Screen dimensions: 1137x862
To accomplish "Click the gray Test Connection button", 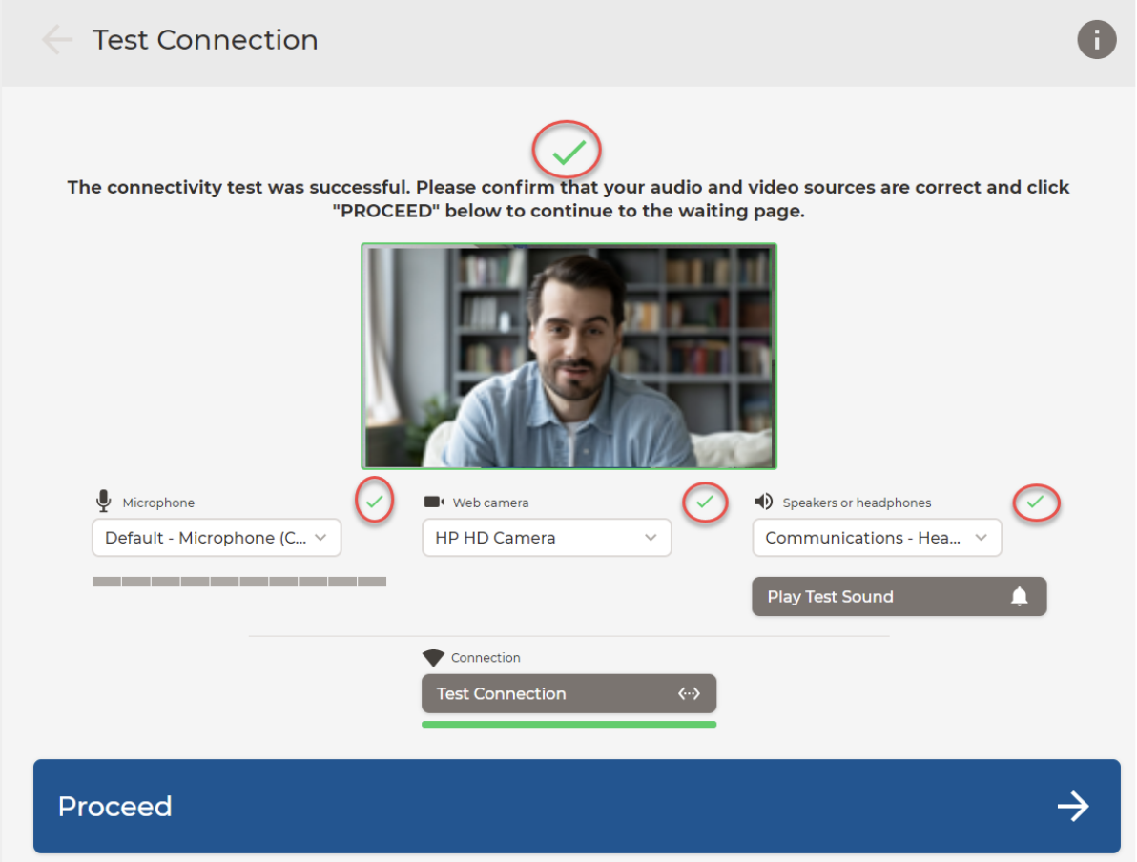I will point(569,694).
